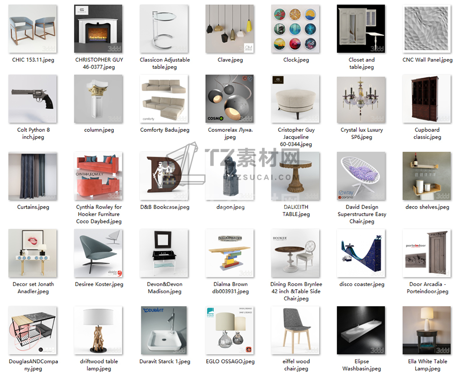Click the Classicon Adjustable table thumbnail
The height and width of the screenshot is (375, 462).
[x=164, y=29]
